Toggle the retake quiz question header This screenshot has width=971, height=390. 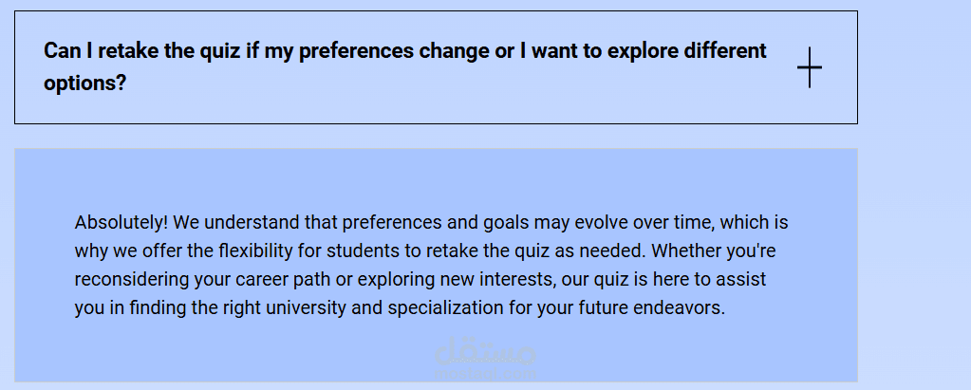436,67
